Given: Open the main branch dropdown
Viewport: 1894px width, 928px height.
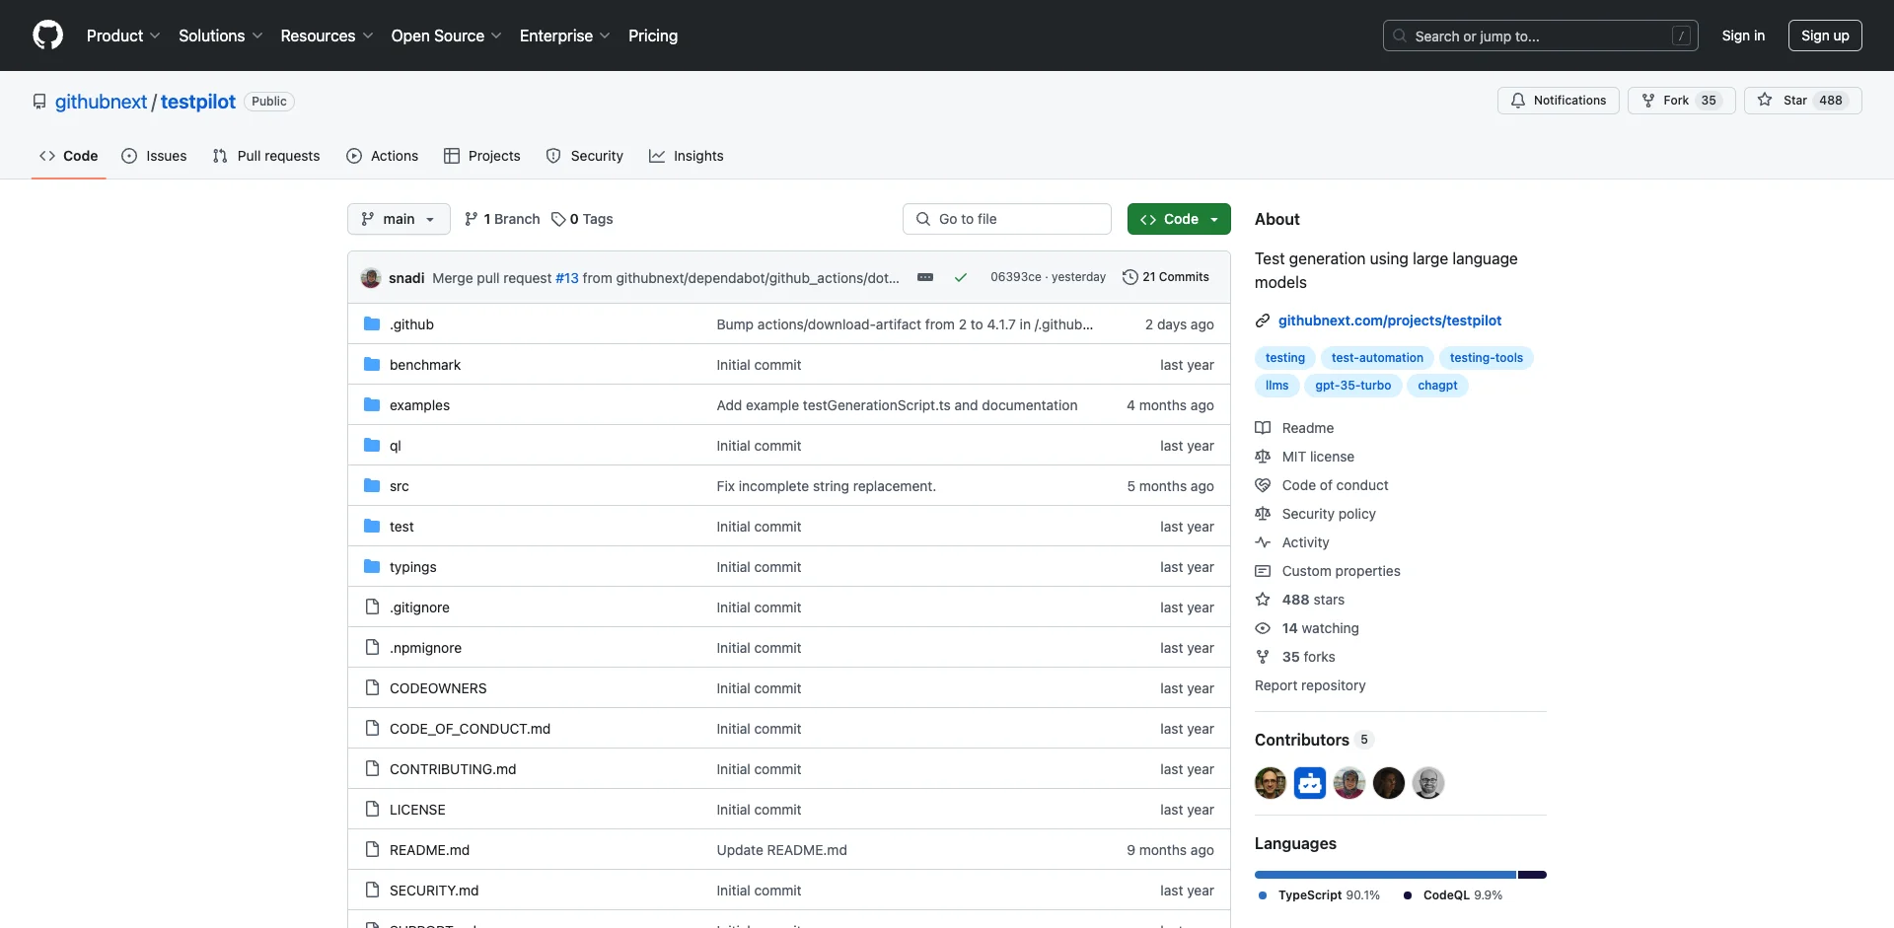Looking at the screenshot, I should pyautogui.click(x=399, y=219).
